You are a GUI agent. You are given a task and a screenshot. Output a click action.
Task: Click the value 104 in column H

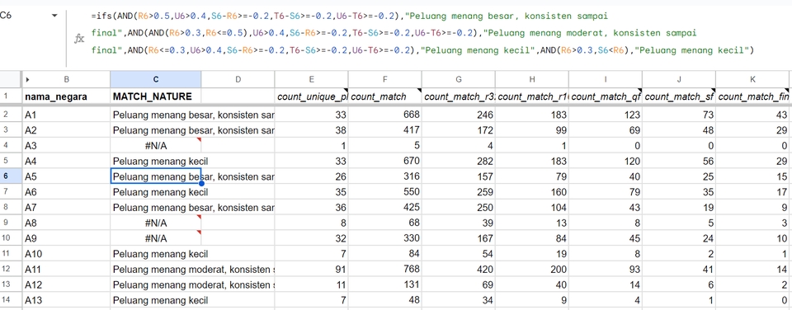pos(532,208)
